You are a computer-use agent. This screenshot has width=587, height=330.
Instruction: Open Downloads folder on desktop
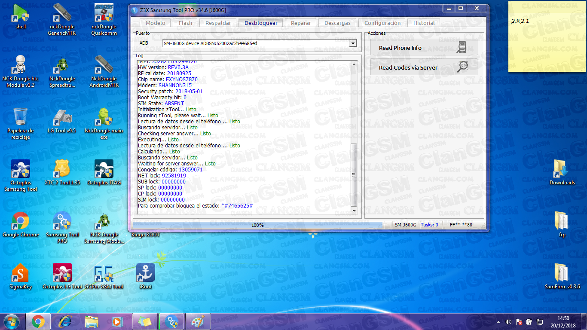[562, 173]
